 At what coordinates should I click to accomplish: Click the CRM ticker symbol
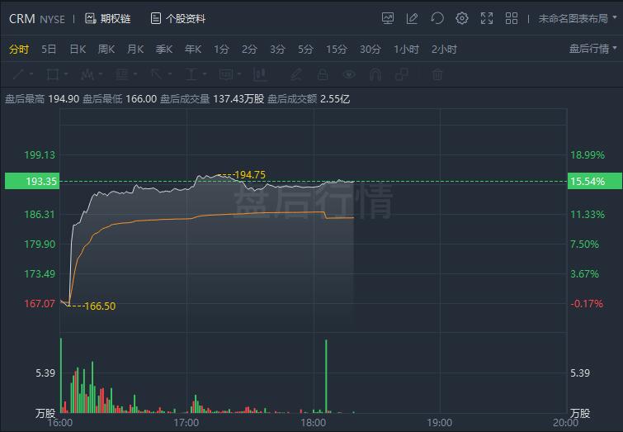click(21, 18)
